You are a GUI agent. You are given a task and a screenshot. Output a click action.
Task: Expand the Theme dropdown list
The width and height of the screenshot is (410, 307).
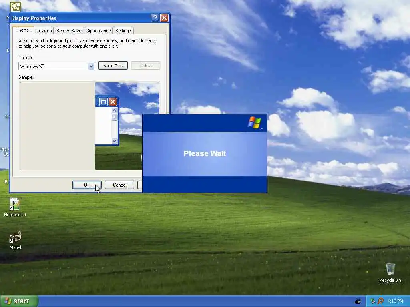pos(91,66)
